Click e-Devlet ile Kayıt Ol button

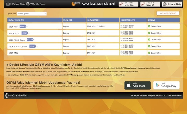tap(150, 4)
